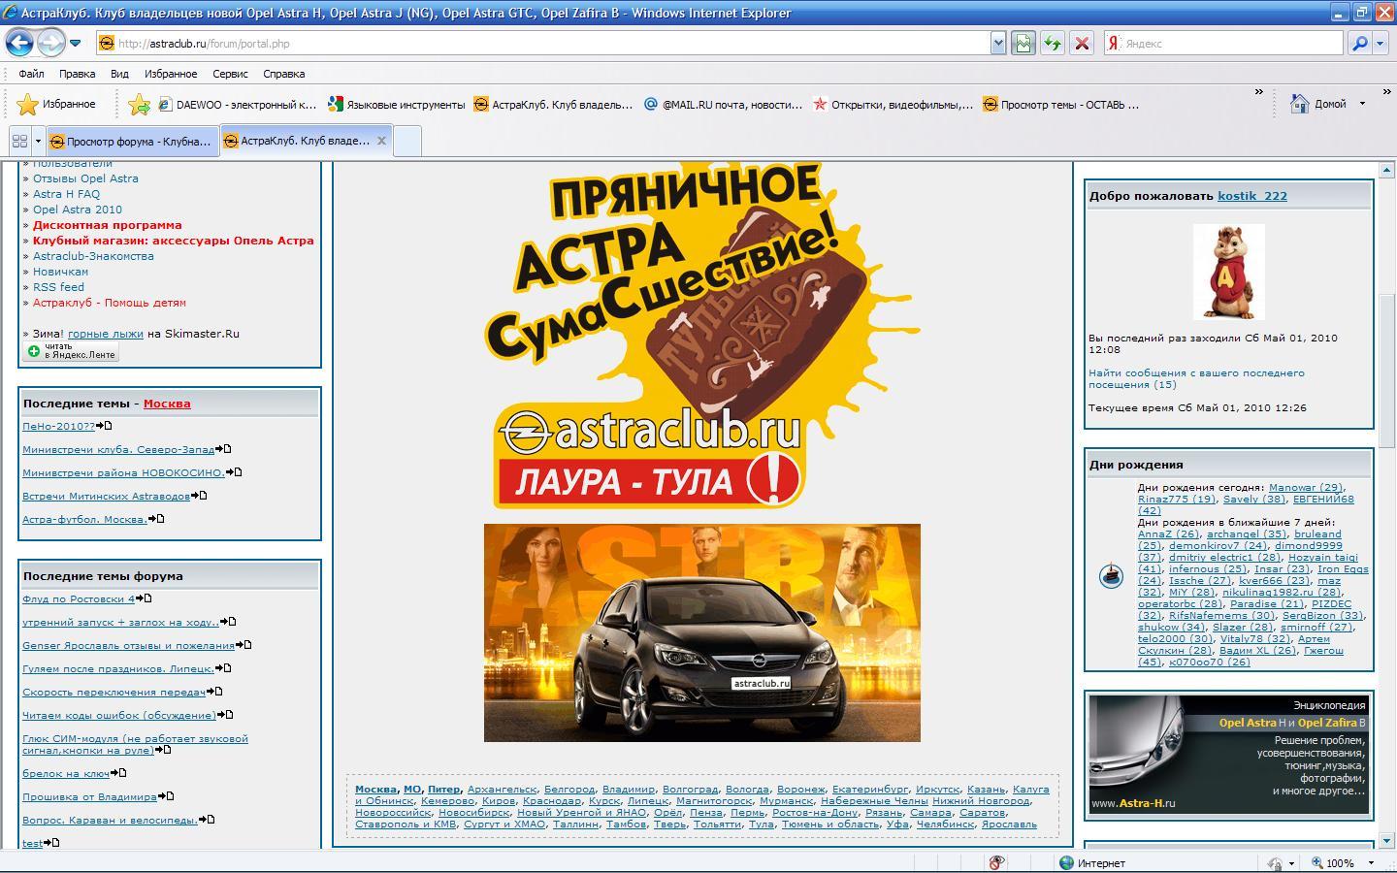
Task: Open the RSS feed link
Action: point(58,287)
